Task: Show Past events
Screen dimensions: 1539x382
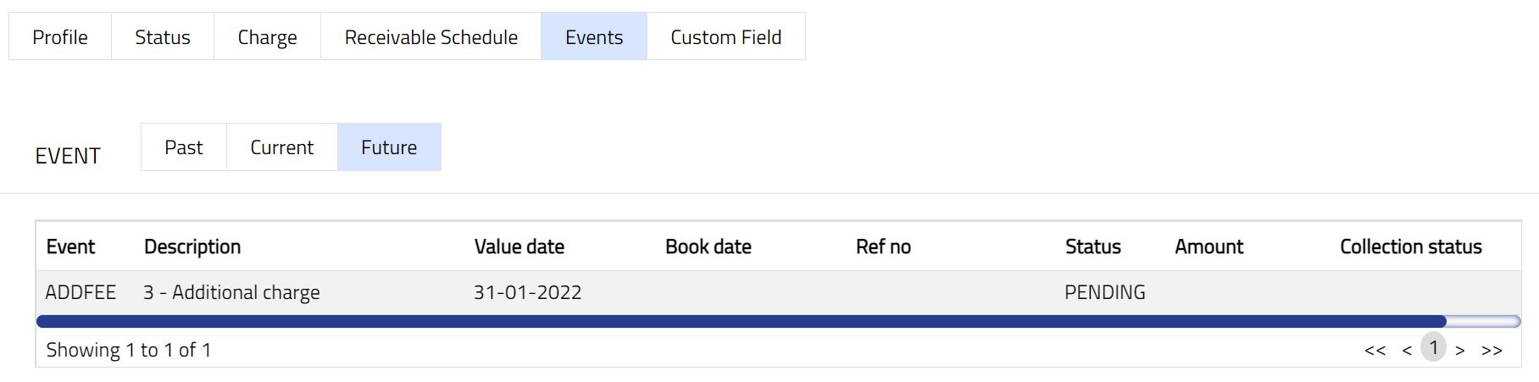Action: click(x=184, y=147)
